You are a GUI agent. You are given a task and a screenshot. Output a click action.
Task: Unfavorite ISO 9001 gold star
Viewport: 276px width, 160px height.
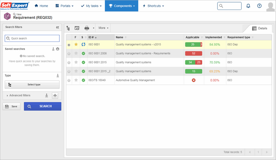[x=76, y=44]
